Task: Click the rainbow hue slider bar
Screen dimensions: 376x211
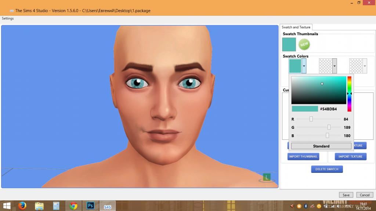Action: [350, 94]
